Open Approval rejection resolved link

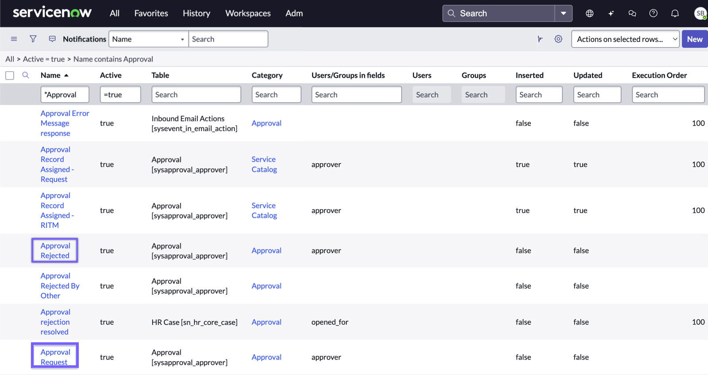tap(55, 322)
